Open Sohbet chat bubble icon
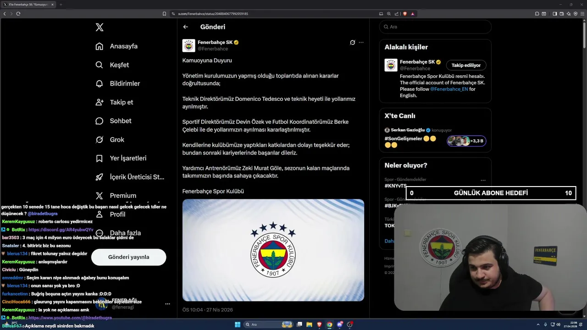 [x=99, y=121]
